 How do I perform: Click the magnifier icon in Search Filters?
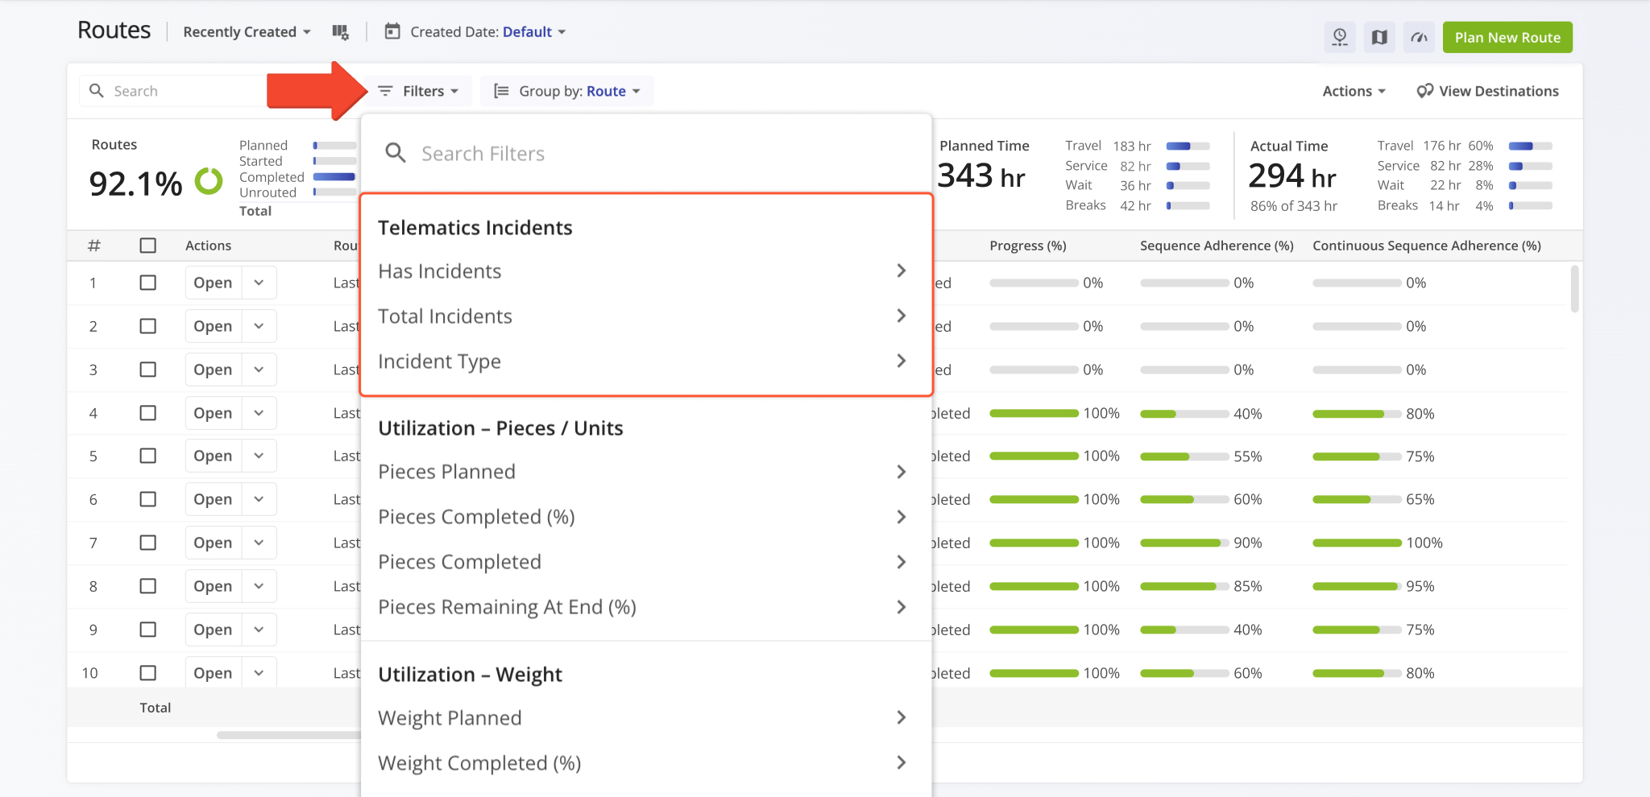point(396,153)
